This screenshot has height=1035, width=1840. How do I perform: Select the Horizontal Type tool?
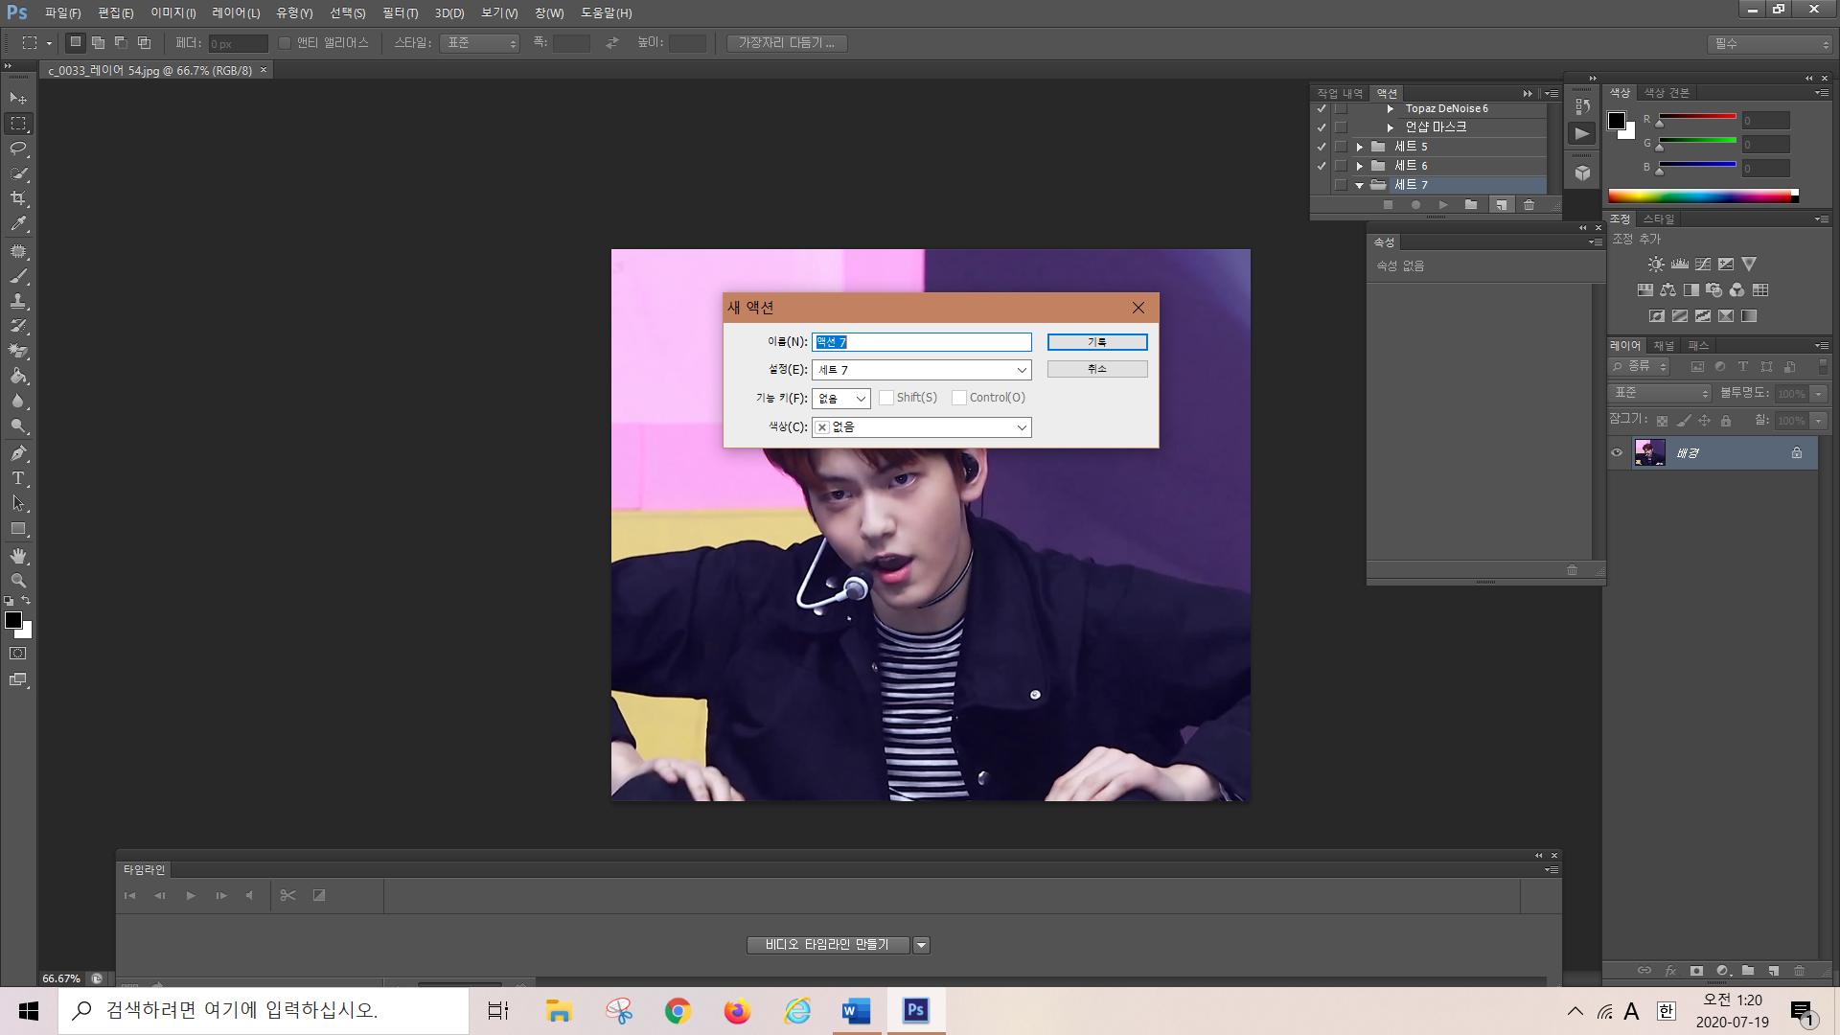(x=18, y=478)
